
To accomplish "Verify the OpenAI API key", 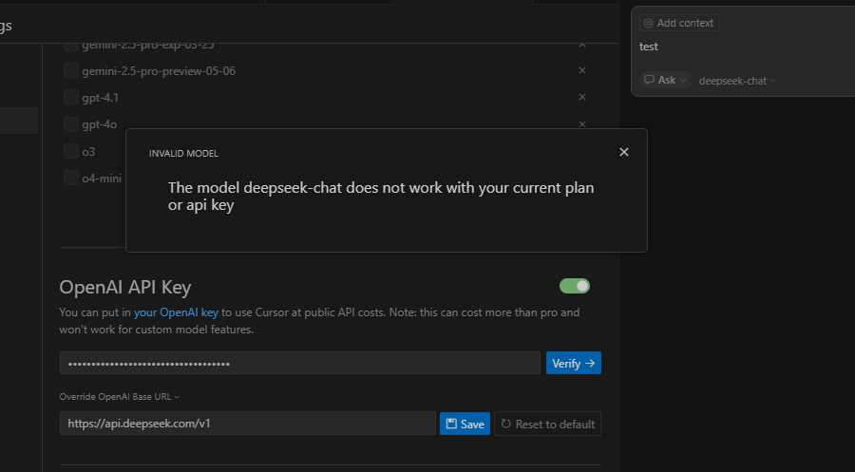I will click(574, 363).
